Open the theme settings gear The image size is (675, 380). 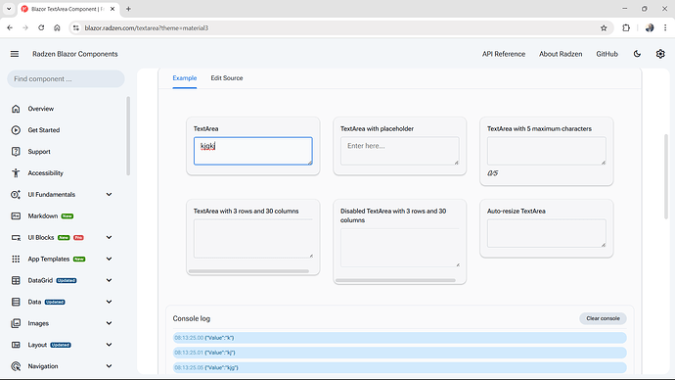pyautogui.click(x=660, y=54)
